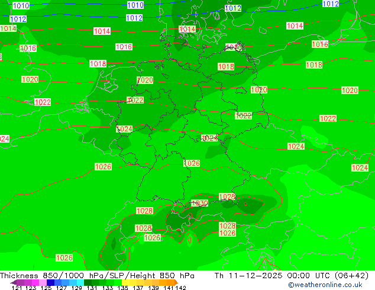Click legend value 133

(108, 288)
